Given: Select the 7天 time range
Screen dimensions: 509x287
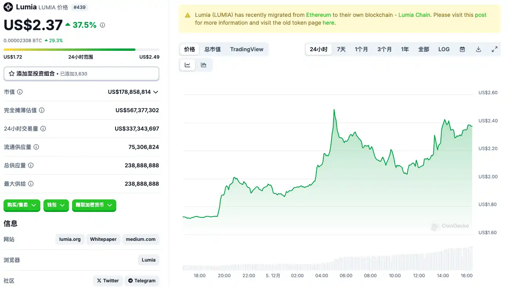Looking at the screenshot, I should [341, 49].
